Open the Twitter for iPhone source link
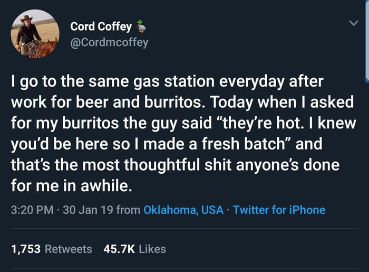The image size is (369, 272). pyautogui.click(x=279, y=210)
